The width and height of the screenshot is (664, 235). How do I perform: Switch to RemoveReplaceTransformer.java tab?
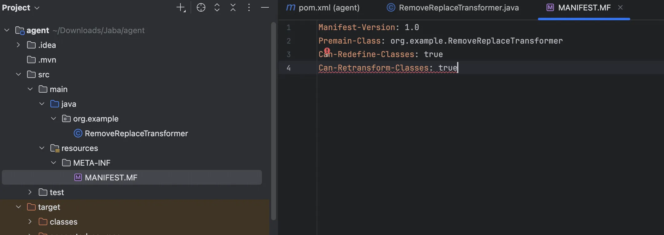[453, 8]
